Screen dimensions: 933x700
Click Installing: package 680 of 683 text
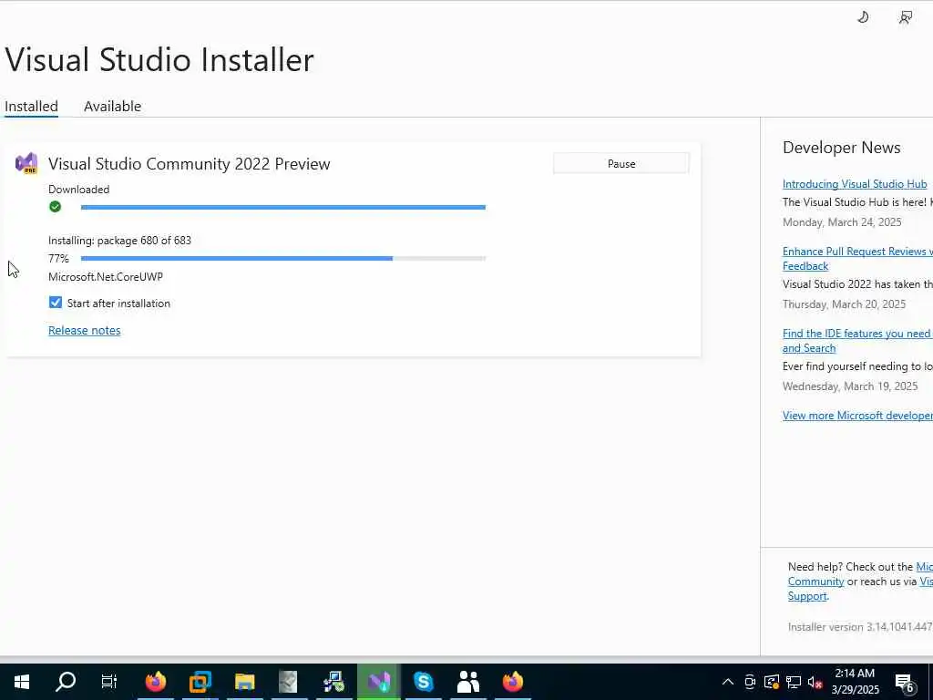(119, 241)
